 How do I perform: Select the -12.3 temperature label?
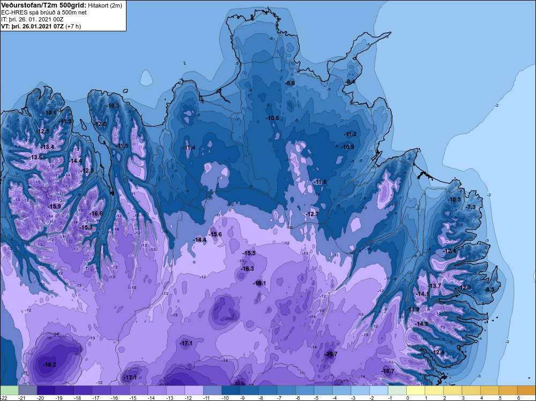pos(465,287)
